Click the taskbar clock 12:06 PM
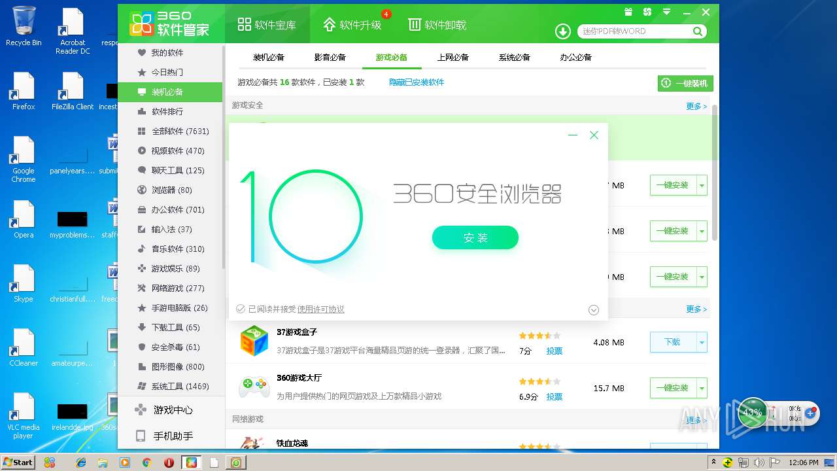The image size is (837, 471). pyautogui.click(x=804, y=462)
